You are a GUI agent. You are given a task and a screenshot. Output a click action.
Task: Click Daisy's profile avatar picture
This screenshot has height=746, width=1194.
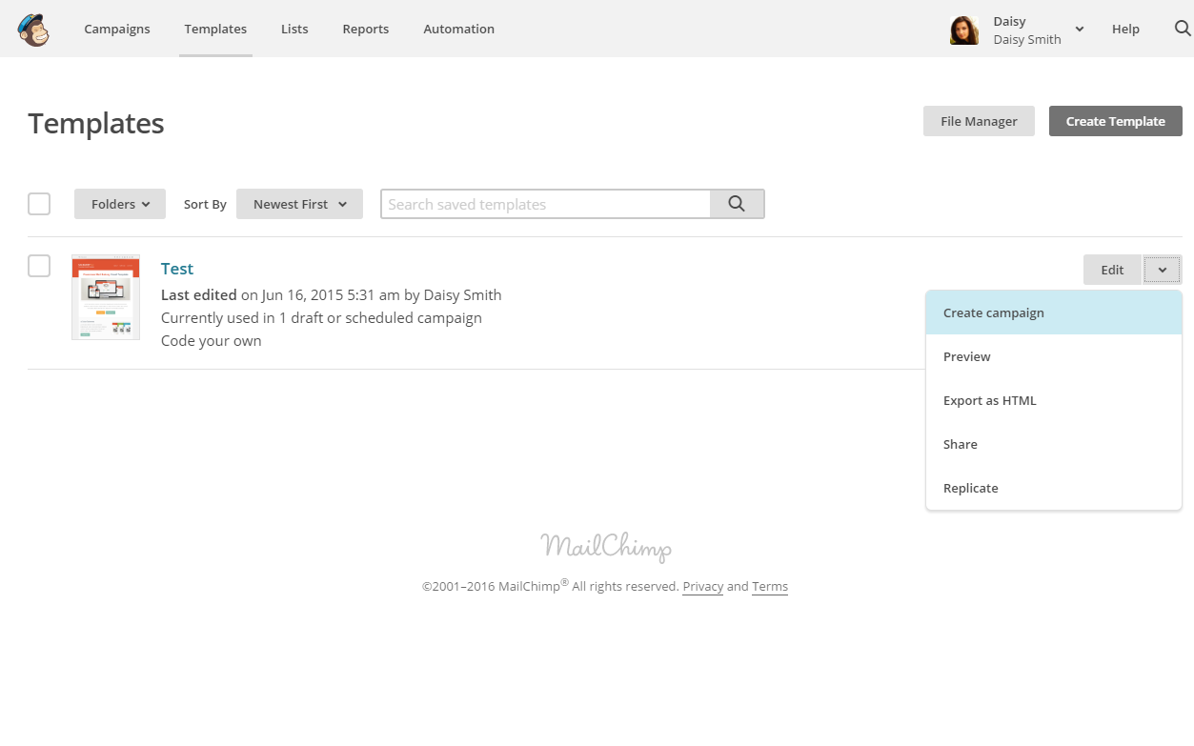(964, 30)
